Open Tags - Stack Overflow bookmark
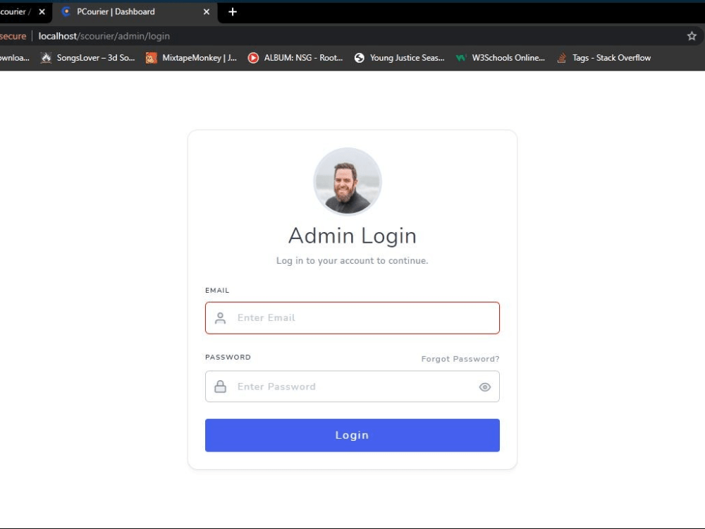Image resolution: width=705 pixels, height=529 pixels. tap(604, 58)
